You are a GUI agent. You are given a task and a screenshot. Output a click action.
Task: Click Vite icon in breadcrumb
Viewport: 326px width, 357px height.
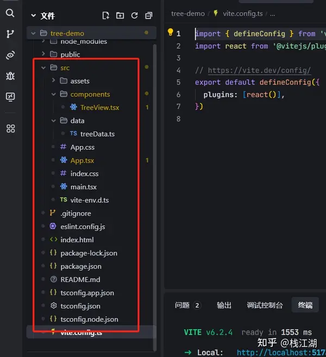(215, 13)
